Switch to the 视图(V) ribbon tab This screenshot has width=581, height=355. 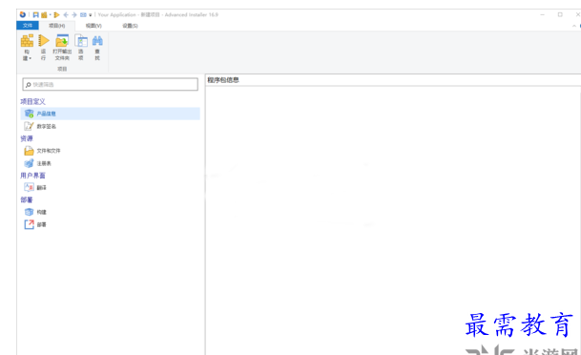(93, 26)
